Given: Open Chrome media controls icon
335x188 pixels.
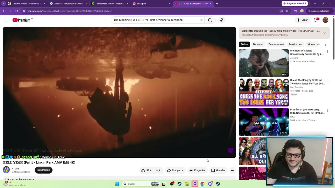Looking at the screenshot, I should [295, 11].
